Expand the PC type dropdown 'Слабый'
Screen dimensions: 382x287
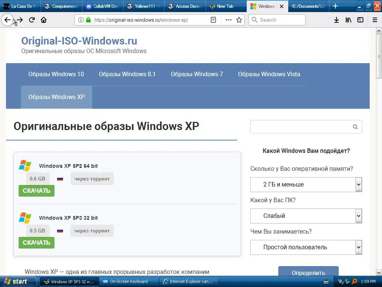click(x=306, y=216)
